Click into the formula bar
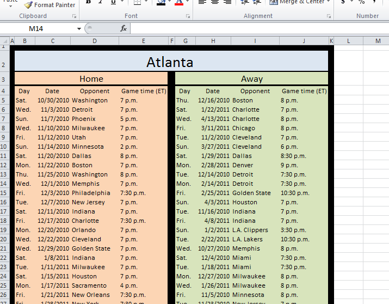389x304 pixels. tap(260, 28)
